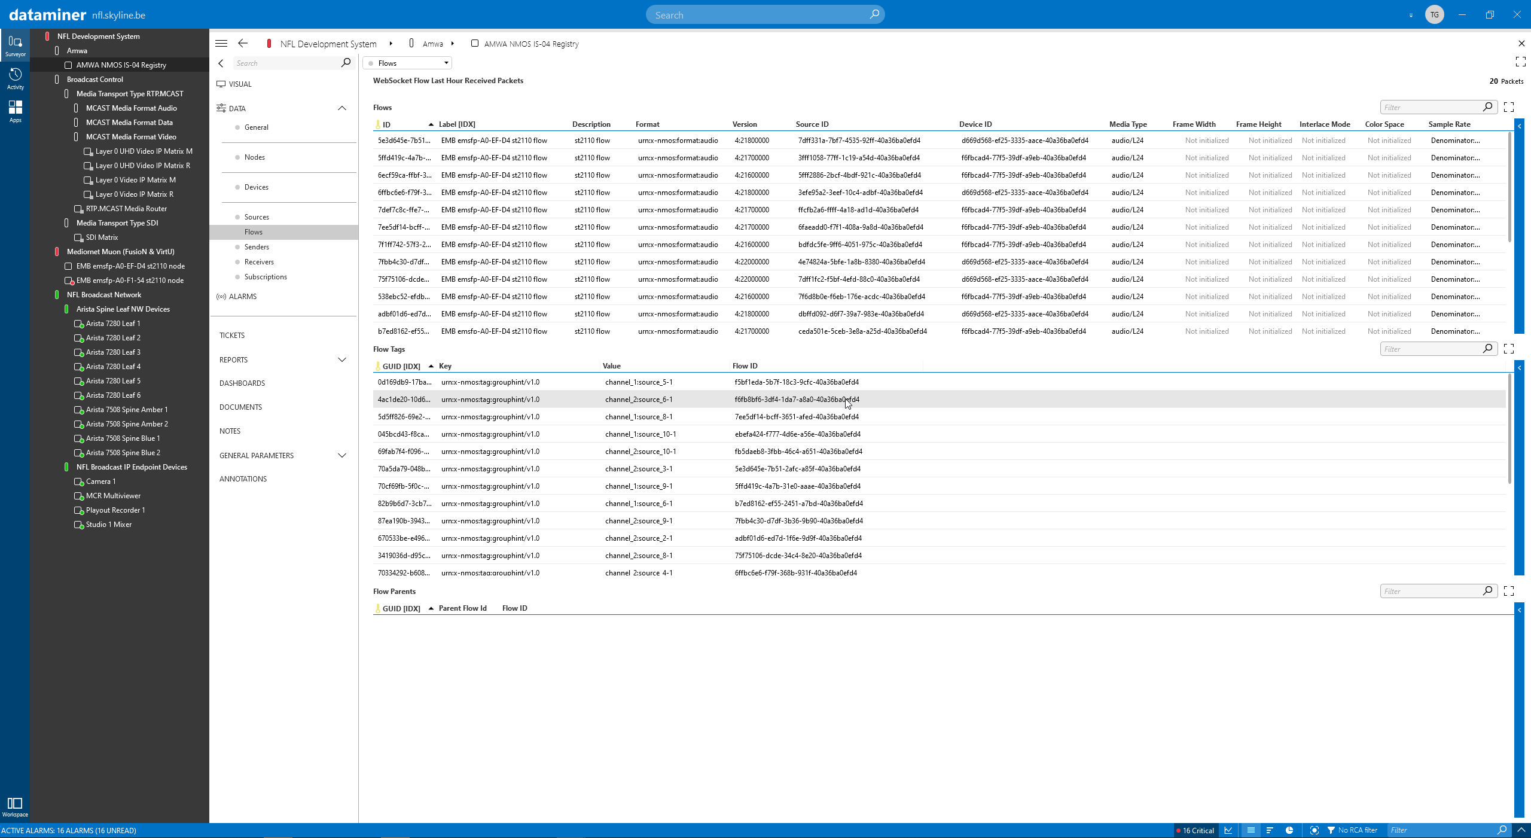The height and width of the screenshot is (838, 1531).
Task: Select the Nodes data page
Action: (254, 157)
